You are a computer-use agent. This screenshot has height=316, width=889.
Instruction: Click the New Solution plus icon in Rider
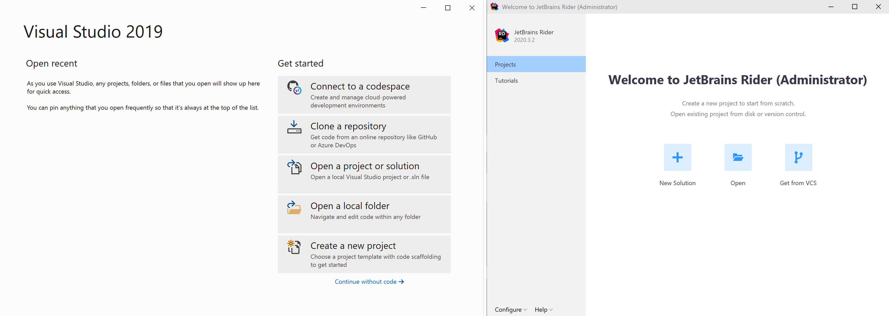[677, 157]
